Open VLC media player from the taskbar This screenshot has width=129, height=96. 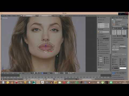[x=12, y=82]
